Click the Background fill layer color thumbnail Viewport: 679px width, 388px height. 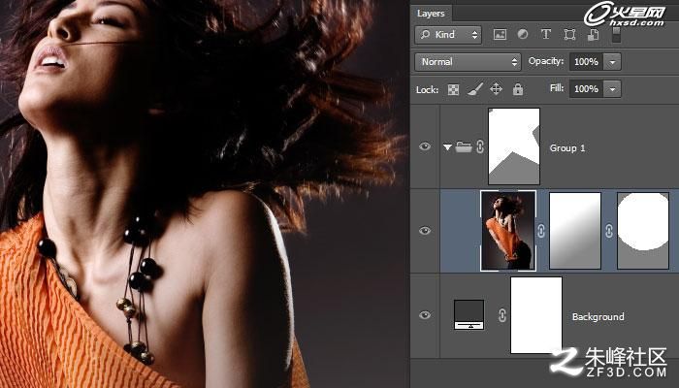click(x=469, y=315)
